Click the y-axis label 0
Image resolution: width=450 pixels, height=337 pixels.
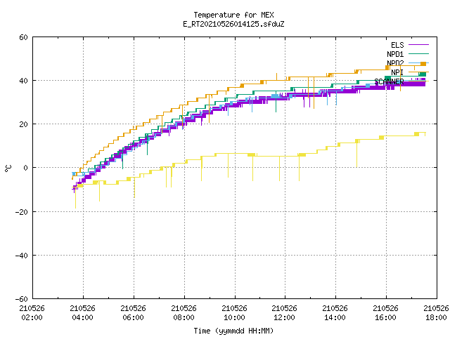pyautogui.click(x=26, y=168)
